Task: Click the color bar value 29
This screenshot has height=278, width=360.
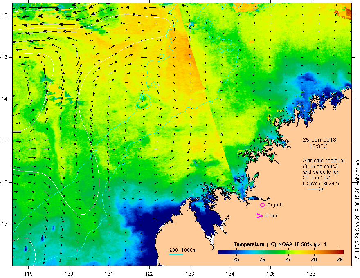Action: [x=340, y=260]
